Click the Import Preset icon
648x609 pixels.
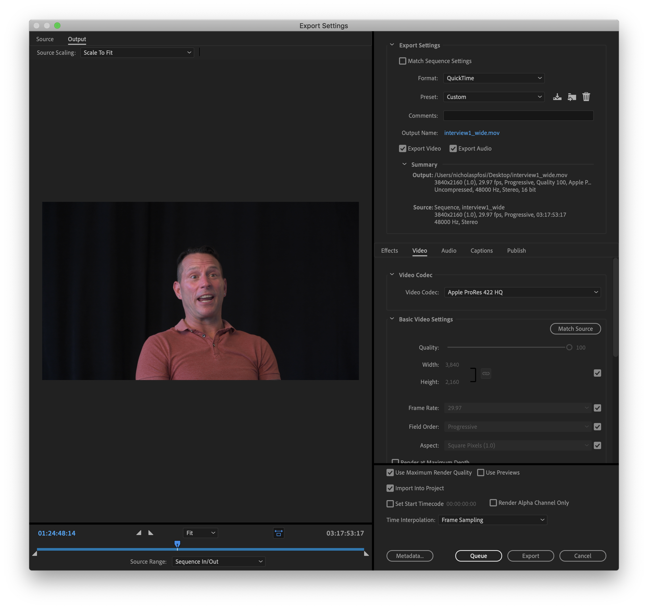point(572,97)
